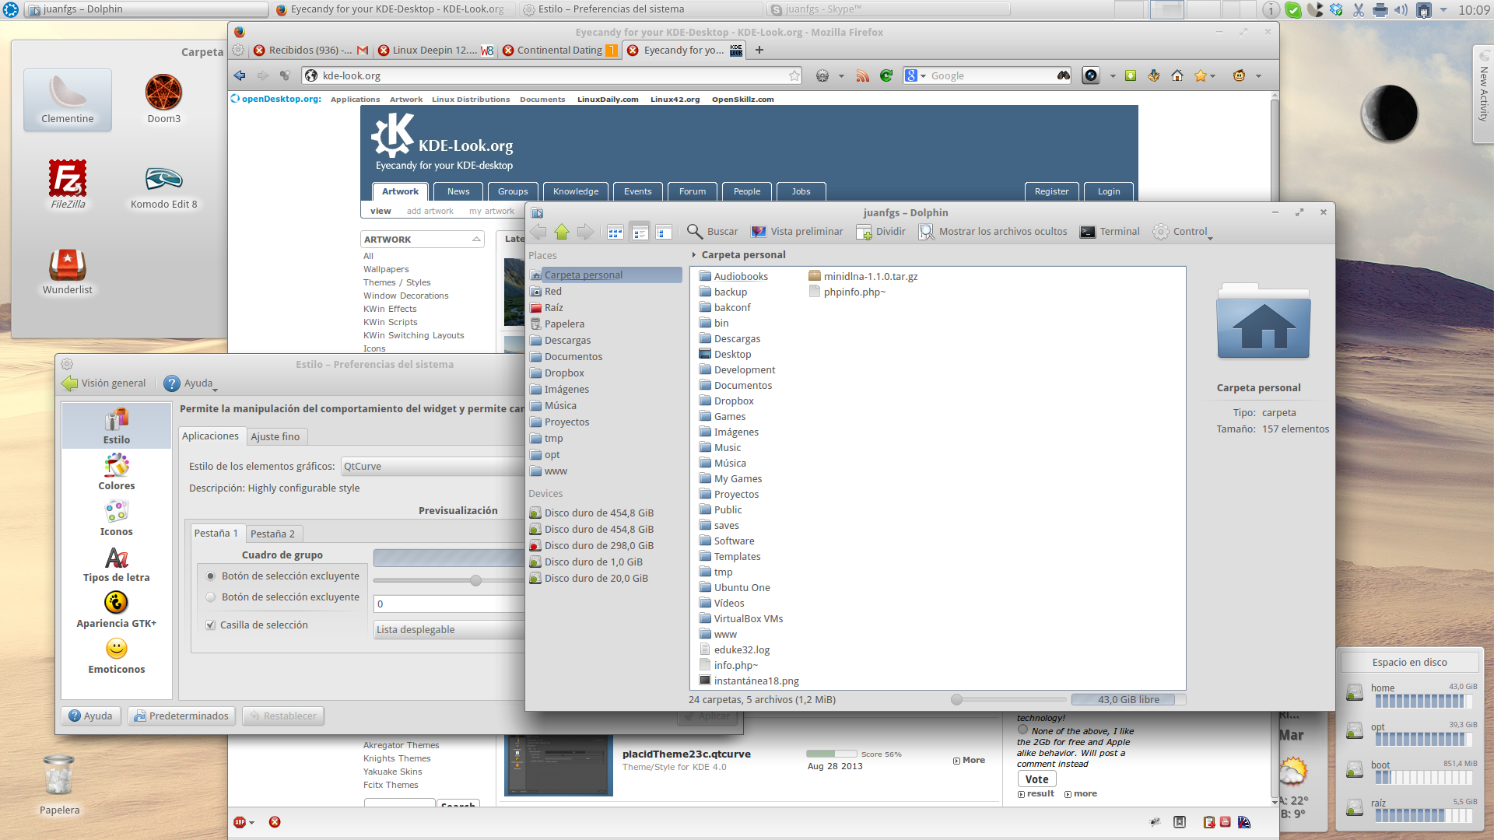Open the KDE application launcher menu
This screenshot has width=1494, height=840.
11,10
